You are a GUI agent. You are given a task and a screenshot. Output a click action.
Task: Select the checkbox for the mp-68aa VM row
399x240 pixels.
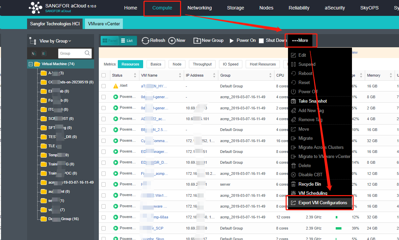(x=104, y=217)
